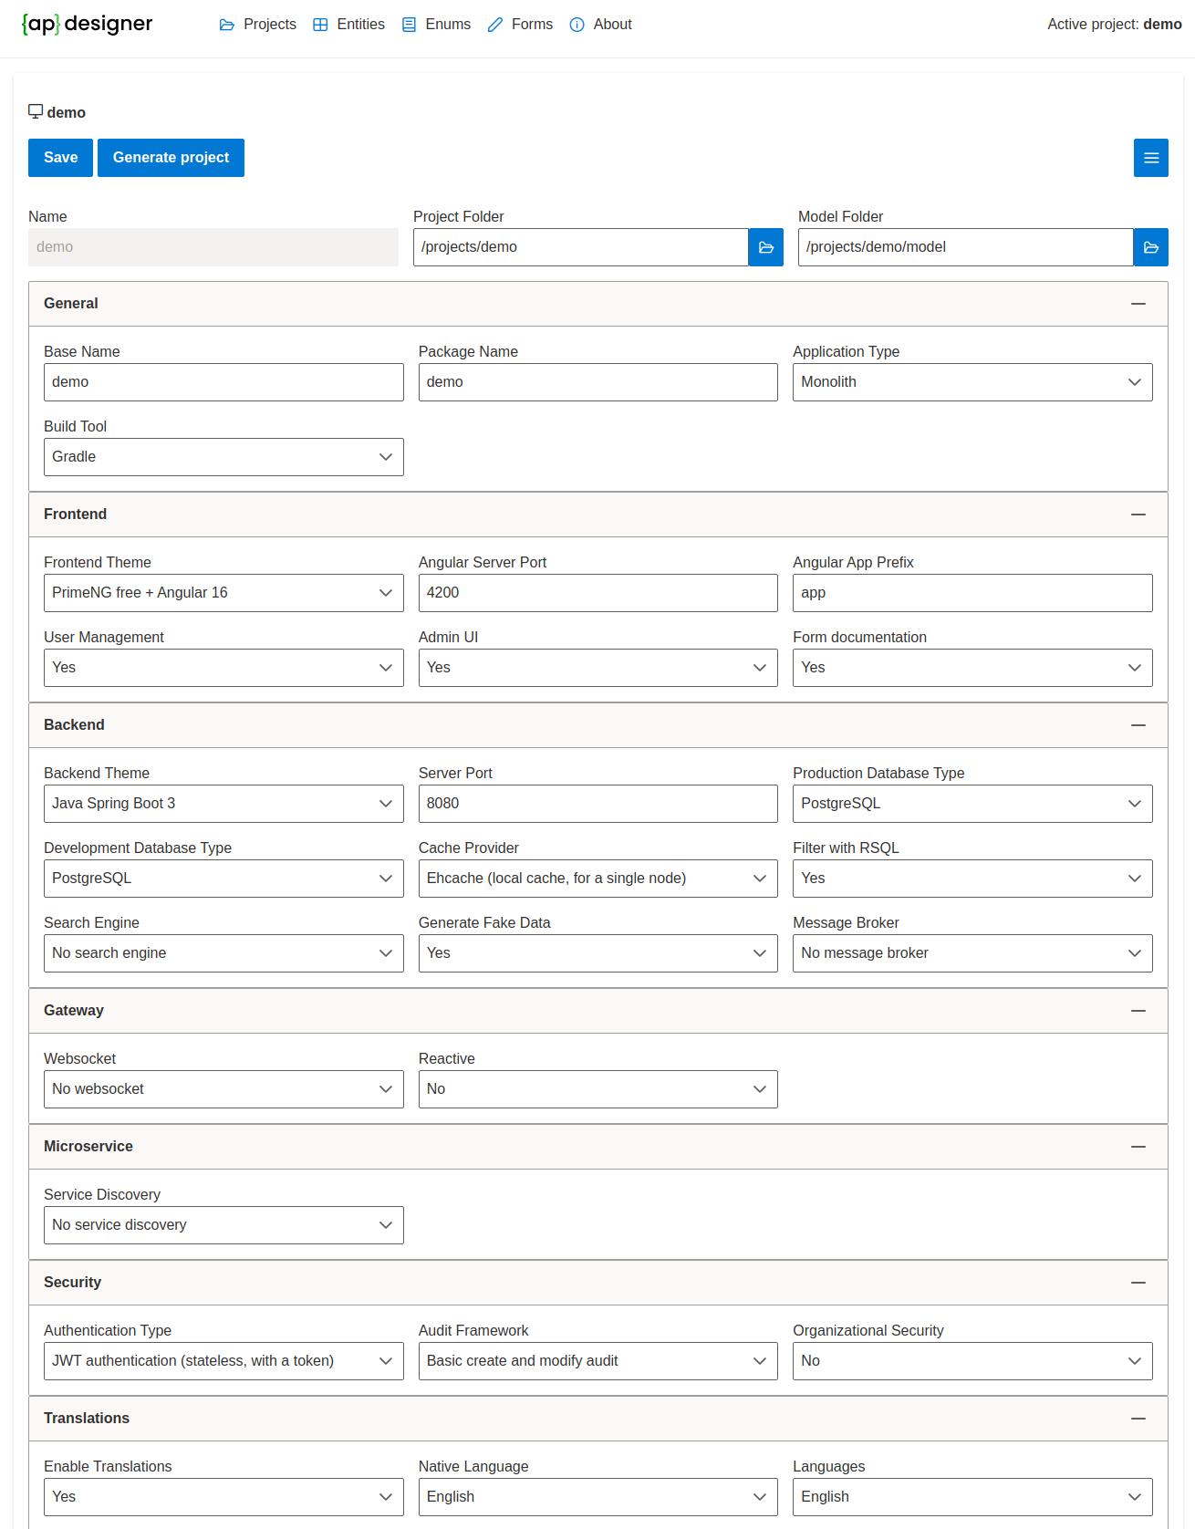Focus the Angular Server Port field

coord(597,593)
